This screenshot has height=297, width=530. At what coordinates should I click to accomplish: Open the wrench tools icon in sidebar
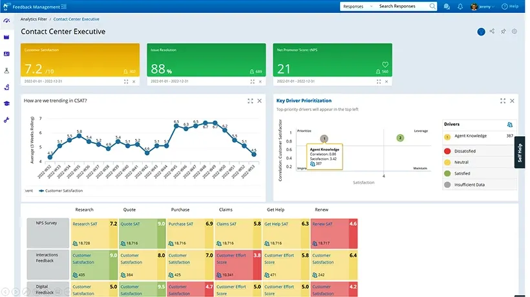(x=6, y=120)
